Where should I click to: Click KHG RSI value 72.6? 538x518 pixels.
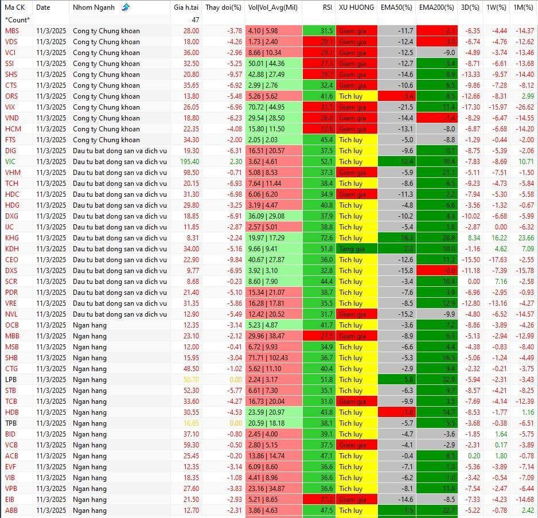[x=327, y=238]
